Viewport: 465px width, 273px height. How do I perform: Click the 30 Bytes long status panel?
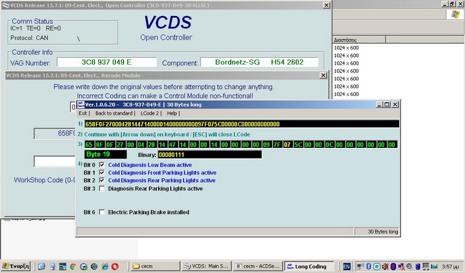coord(377,232)
